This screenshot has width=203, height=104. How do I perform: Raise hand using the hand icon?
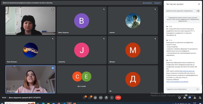coord(106,97)
